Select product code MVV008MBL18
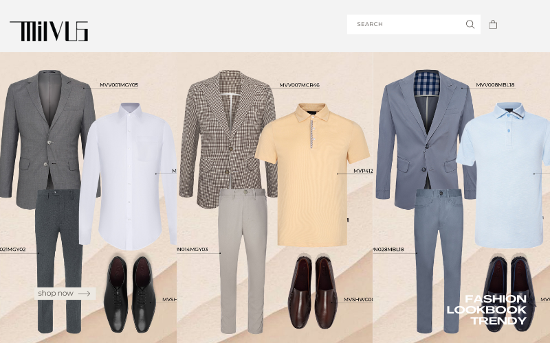The image size is (550, 343). (x=495, y=84)
